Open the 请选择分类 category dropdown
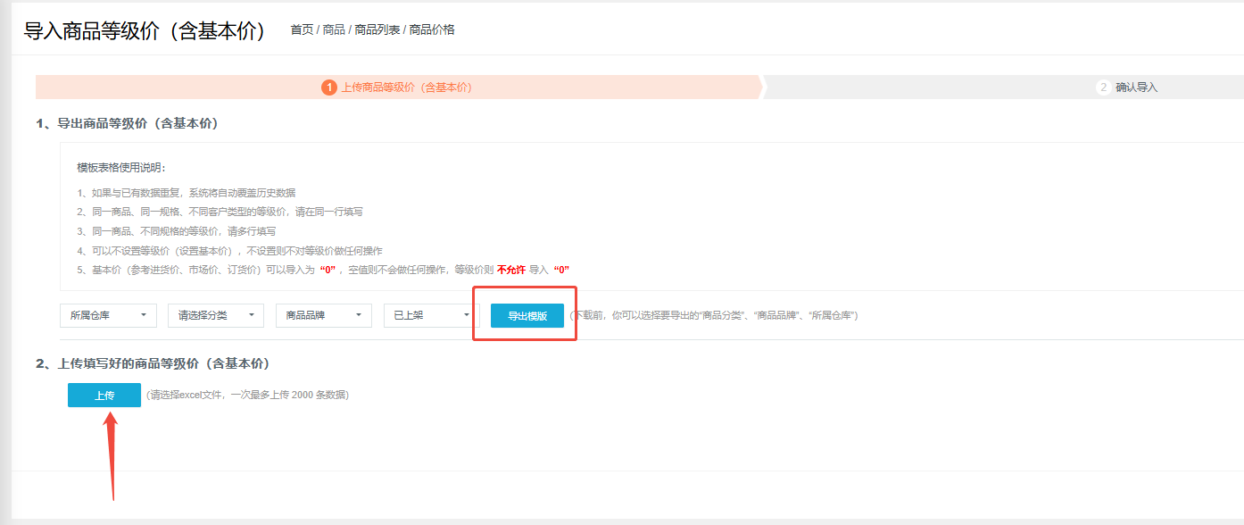This screenshot has height=525, width=1244. click(x=216, y=315)
